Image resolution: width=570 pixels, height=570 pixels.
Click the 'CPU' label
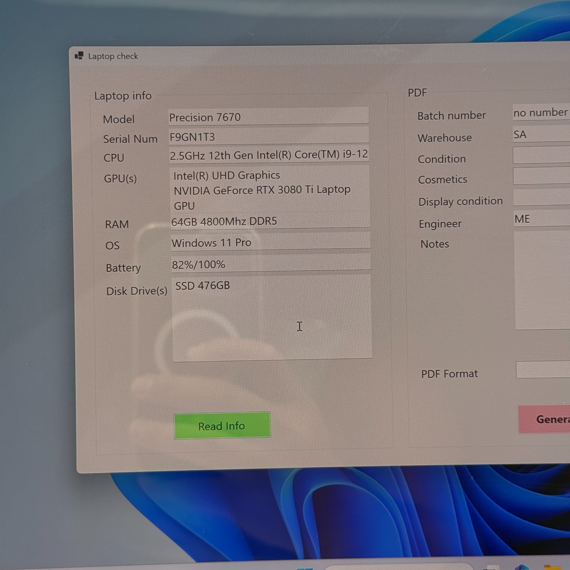point(114,158)
